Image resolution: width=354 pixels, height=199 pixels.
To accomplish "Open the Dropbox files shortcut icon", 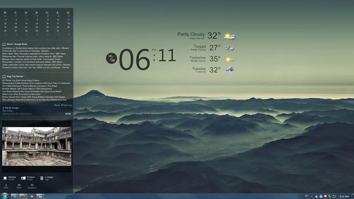I will (23, 178).
